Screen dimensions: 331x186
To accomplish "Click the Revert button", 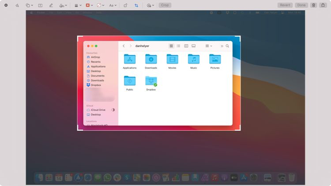I will pyautogui.click(x=285, y=5).
